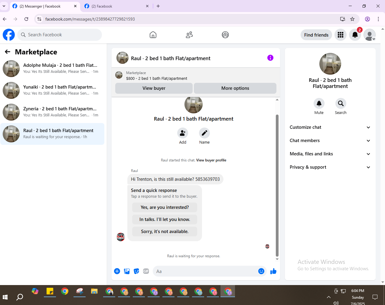Click message text "Hi Trenton, is this still available? 5853639703"
The height and width of the screenshot is (305, 385).
pos(175,179)
